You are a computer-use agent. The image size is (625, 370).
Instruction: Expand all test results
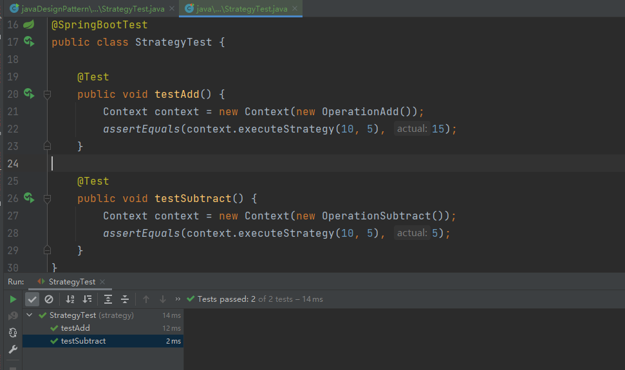tap(108, 299)
